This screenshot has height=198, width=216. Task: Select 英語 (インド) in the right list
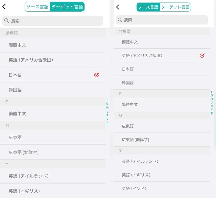pyautogui.click(x=134, y=188)
